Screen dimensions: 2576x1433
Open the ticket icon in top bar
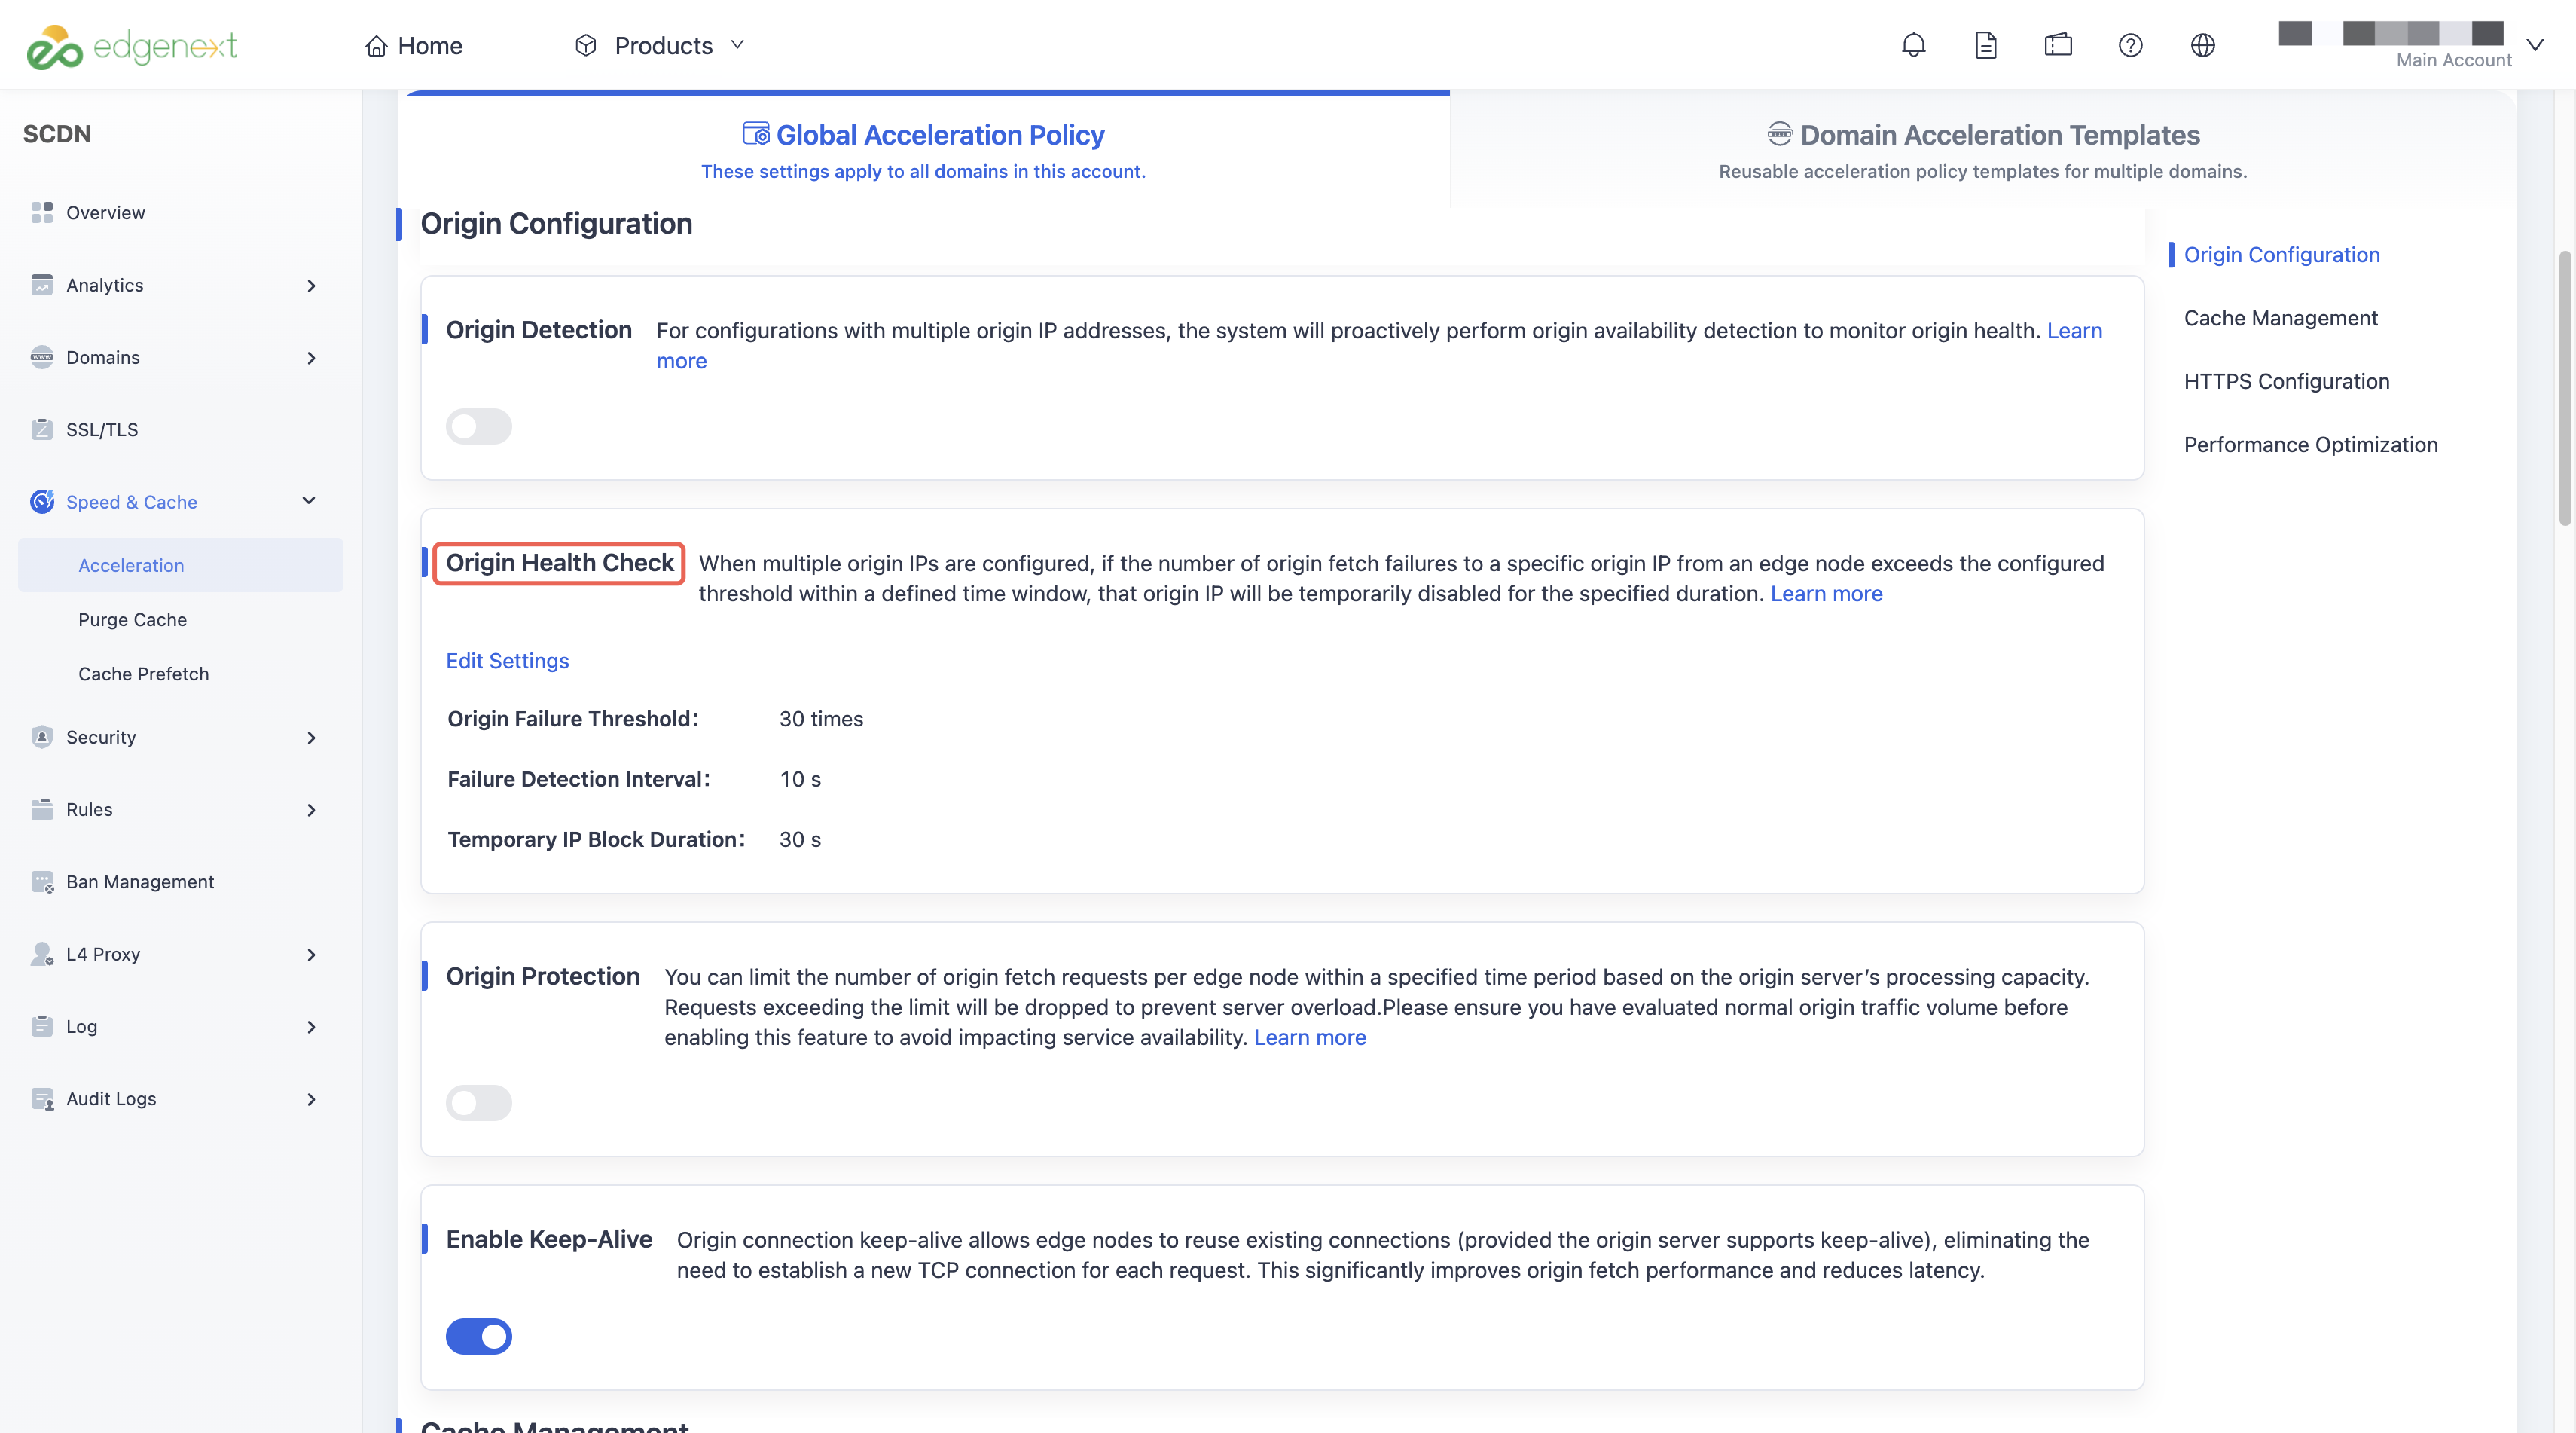click(x=2058, y=45)
